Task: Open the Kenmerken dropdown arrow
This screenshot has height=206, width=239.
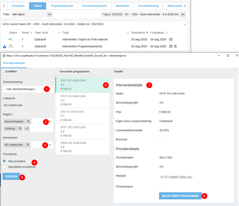Action: [x=50, y=145]
